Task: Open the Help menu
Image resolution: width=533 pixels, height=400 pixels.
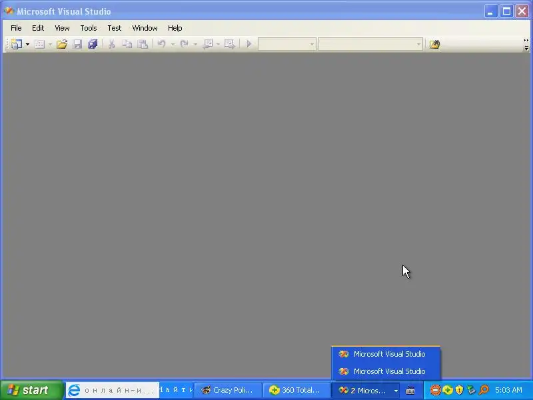Action: point(175,28)
